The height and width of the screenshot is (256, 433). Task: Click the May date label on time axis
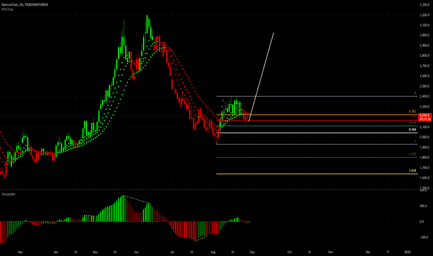pos(95,252)
